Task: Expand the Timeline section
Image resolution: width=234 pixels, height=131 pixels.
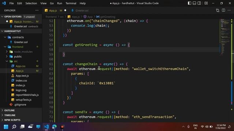Action: [x=21, y=115]
